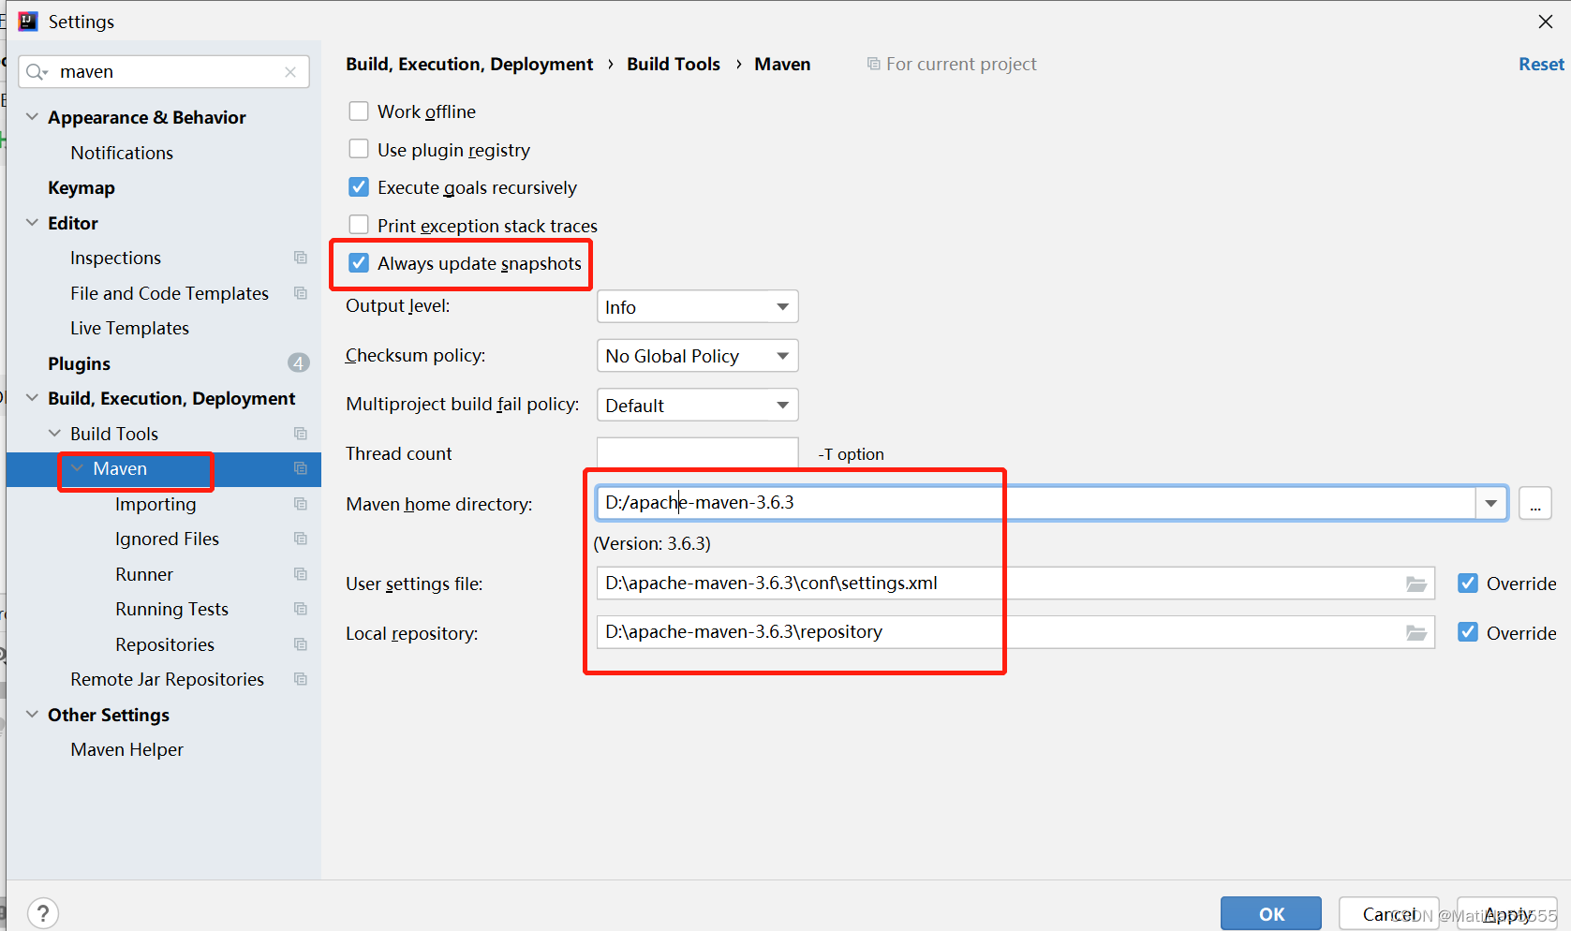Select Notifications in settings tree
Screen dimensions: 1571x931
[122, 153]
